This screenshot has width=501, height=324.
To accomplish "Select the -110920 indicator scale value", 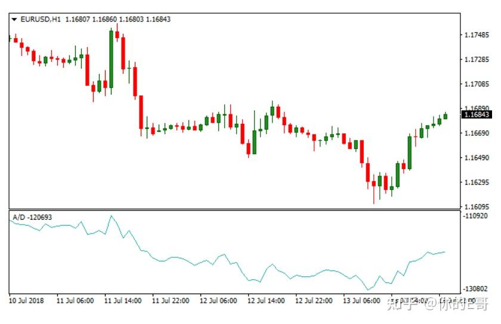I will point(475,216).
